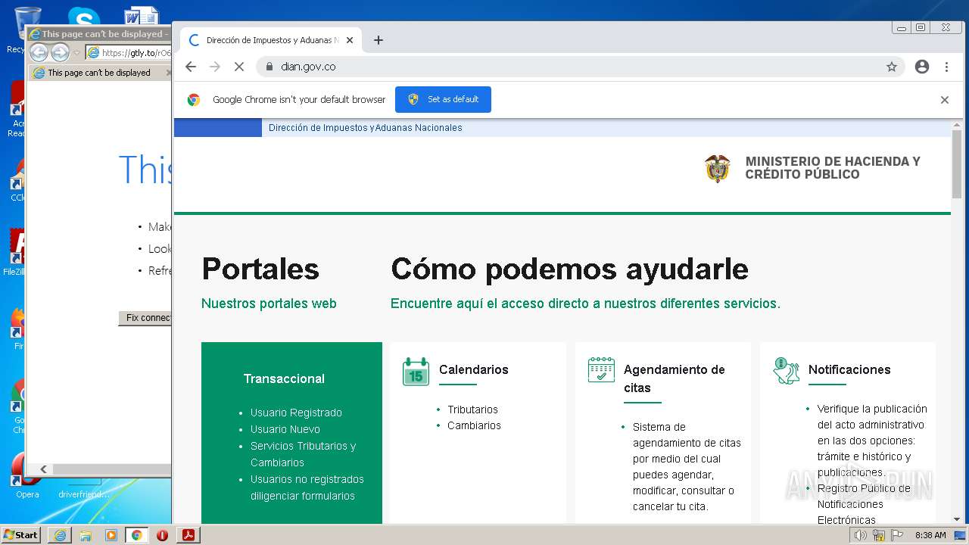Click the Calendarios heading
The image size is (969, 545).
coord(474,369)
